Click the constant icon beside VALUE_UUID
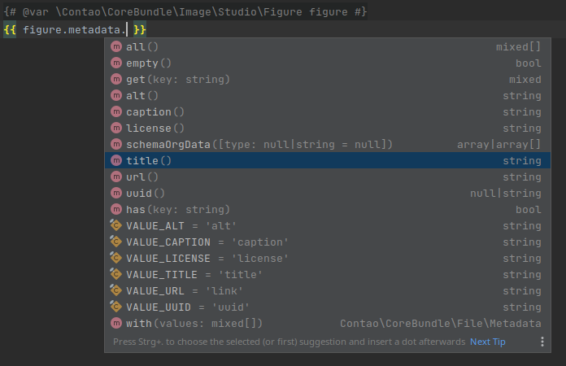 115,307
